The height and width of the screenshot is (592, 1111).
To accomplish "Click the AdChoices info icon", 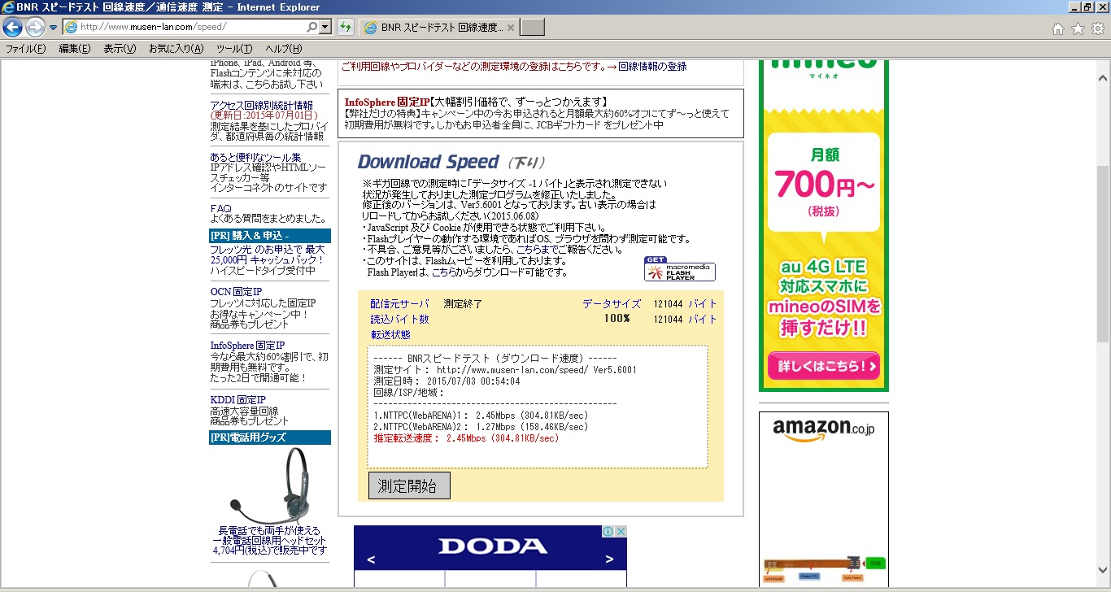I will click(607, 531).
